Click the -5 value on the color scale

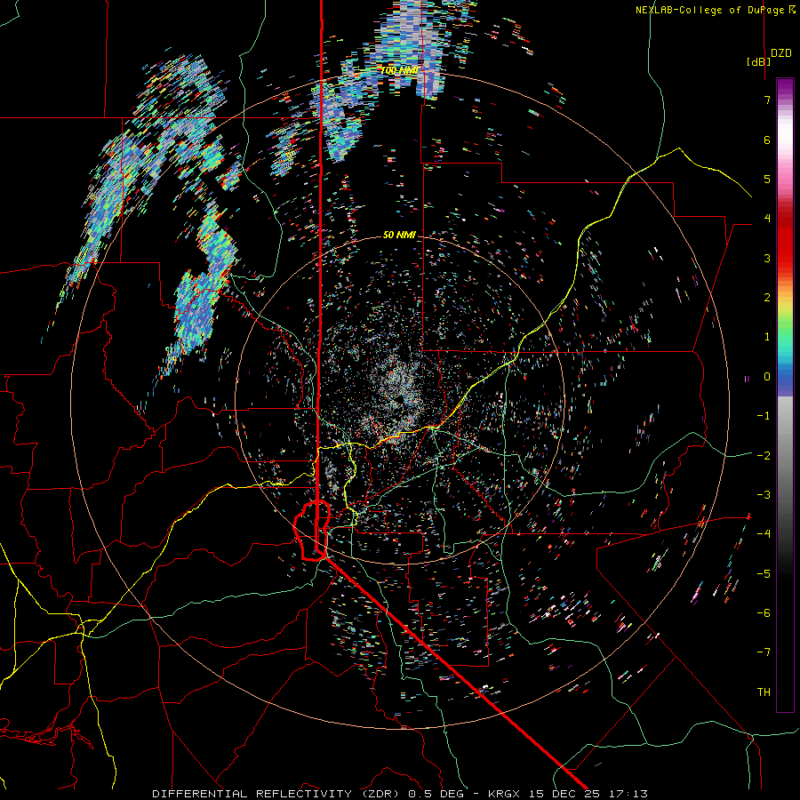tap(764, 573)
